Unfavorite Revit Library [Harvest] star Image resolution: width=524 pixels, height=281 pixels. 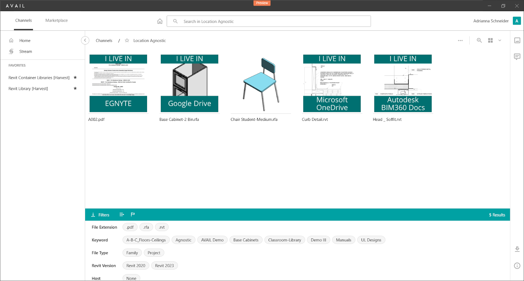pyautogui.click(x=75, y=88)
